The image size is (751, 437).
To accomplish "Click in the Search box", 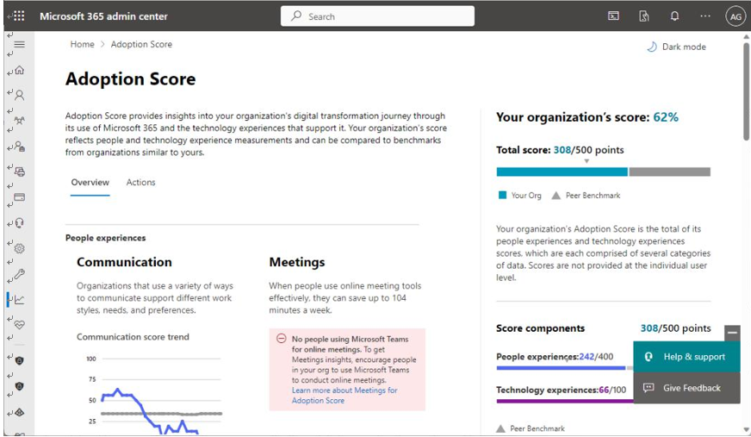I will click(x=377, y=16).
